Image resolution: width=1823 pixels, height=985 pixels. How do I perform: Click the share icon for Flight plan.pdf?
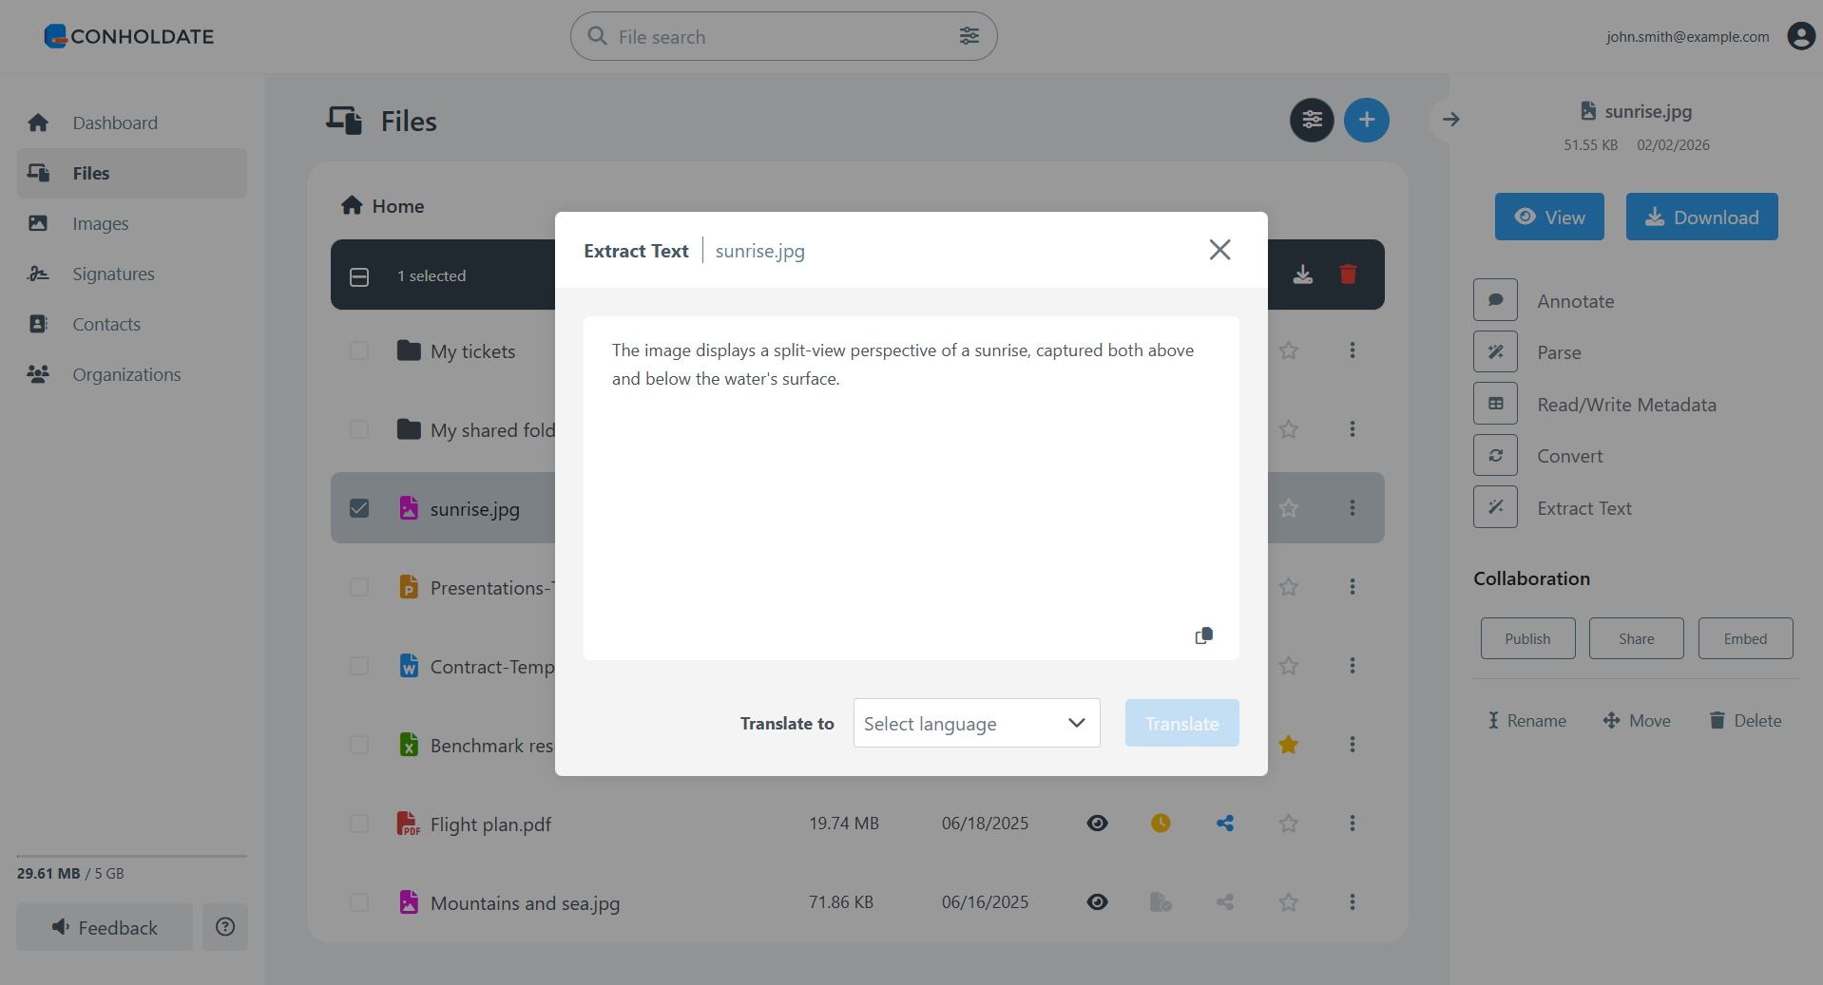point(1225,824)
